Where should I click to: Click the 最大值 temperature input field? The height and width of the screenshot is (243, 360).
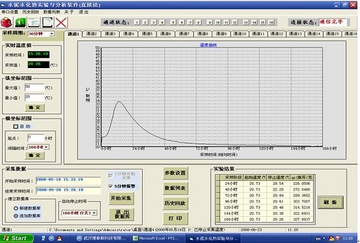[x=34, y=88]
